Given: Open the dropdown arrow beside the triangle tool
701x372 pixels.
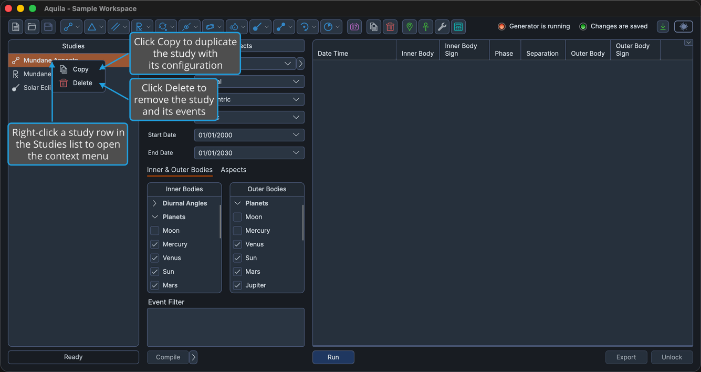Looking at the screenshot, I should point(101,27).
